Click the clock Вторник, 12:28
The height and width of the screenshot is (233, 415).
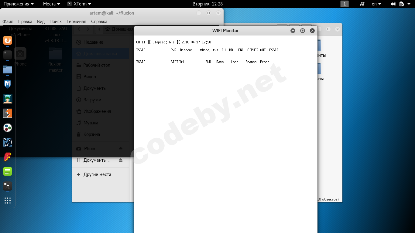click(207, 4)
